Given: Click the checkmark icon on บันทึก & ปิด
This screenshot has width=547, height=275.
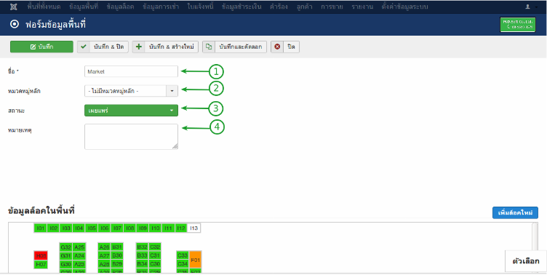Looking at the screenshot, I should (84, 47).
